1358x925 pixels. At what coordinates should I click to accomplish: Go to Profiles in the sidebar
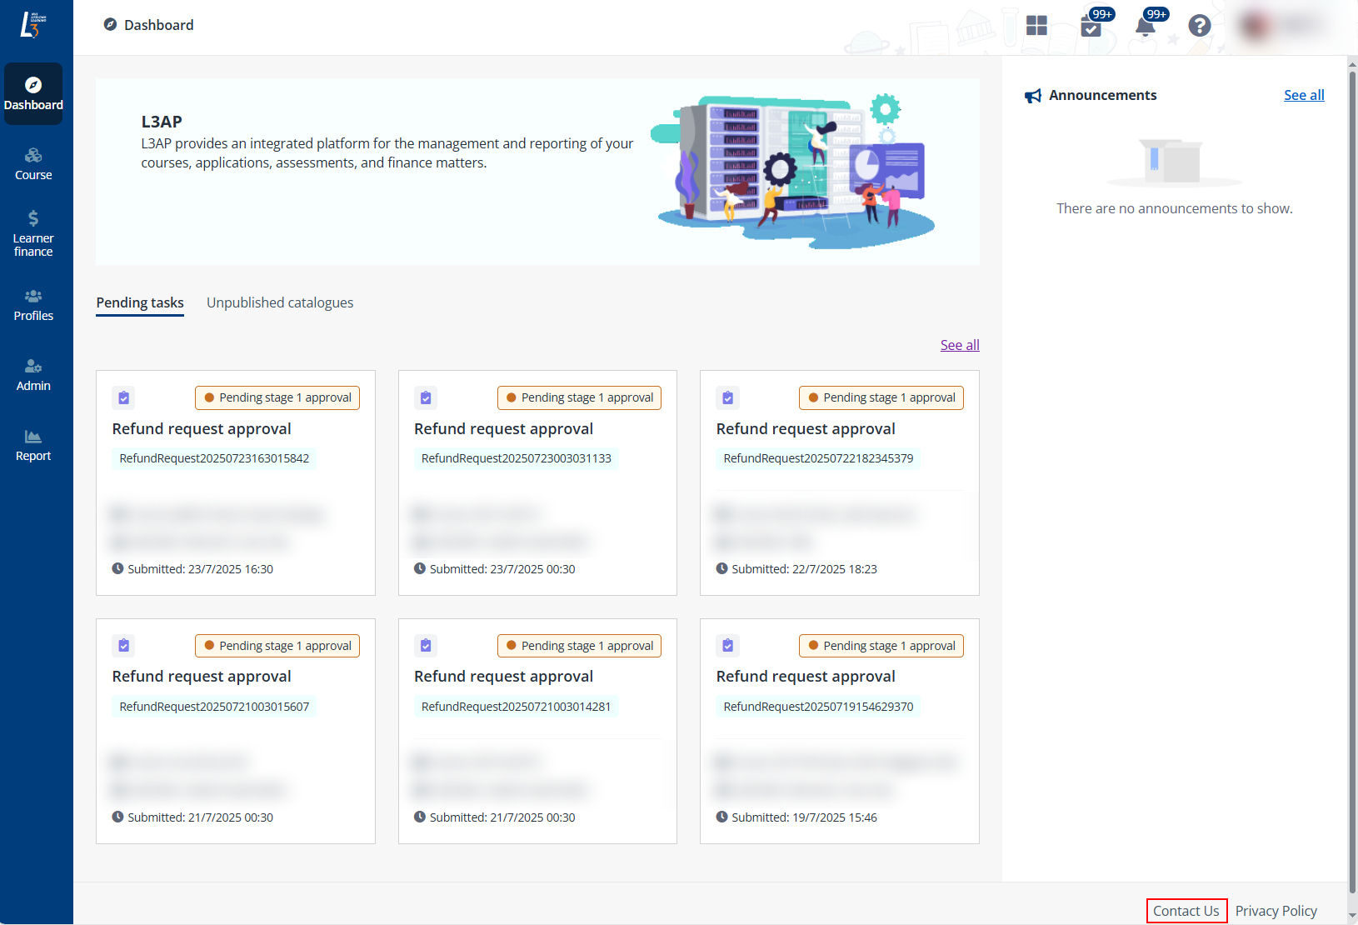[x=33, y=305]
